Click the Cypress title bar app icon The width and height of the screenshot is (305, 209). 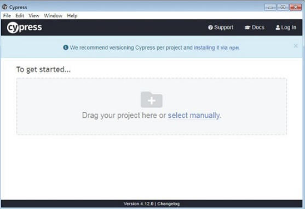coord(5,7)
